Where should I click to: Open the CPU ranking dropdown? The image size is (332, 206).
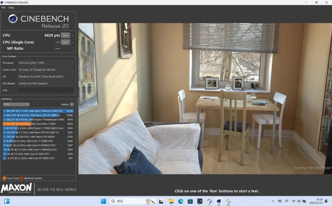[16, 104]
